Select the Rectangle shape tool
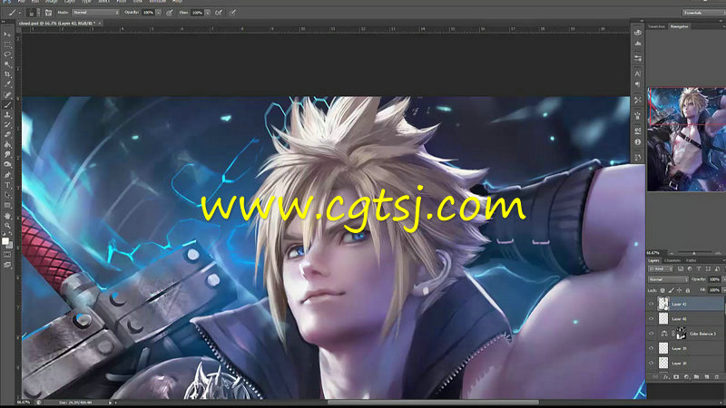This screenshot has height=408, width=726. 7,206
